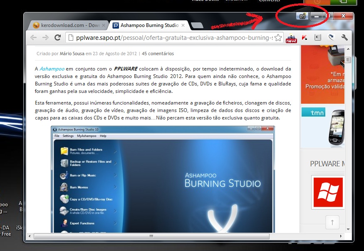This screenshot has height=251, width=364.
Task: Open the Mário Sousa author link
Action: [x=72, y=54]
